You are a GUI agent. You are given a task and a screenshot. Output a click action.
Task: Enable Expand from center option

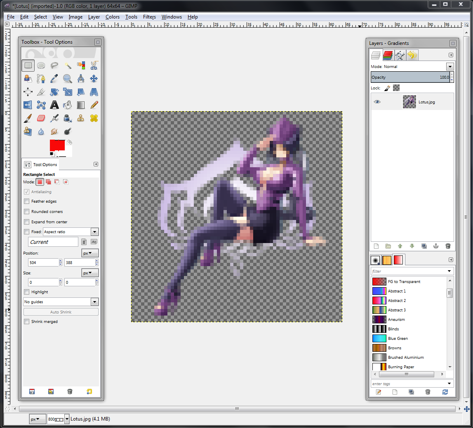[x=26, y=222]
